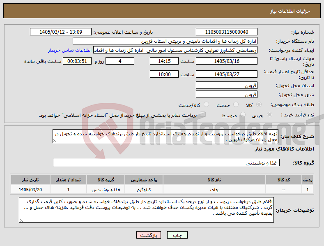
Task: Click the استان محل تحویل field قزوین
Action: [226, 85]
